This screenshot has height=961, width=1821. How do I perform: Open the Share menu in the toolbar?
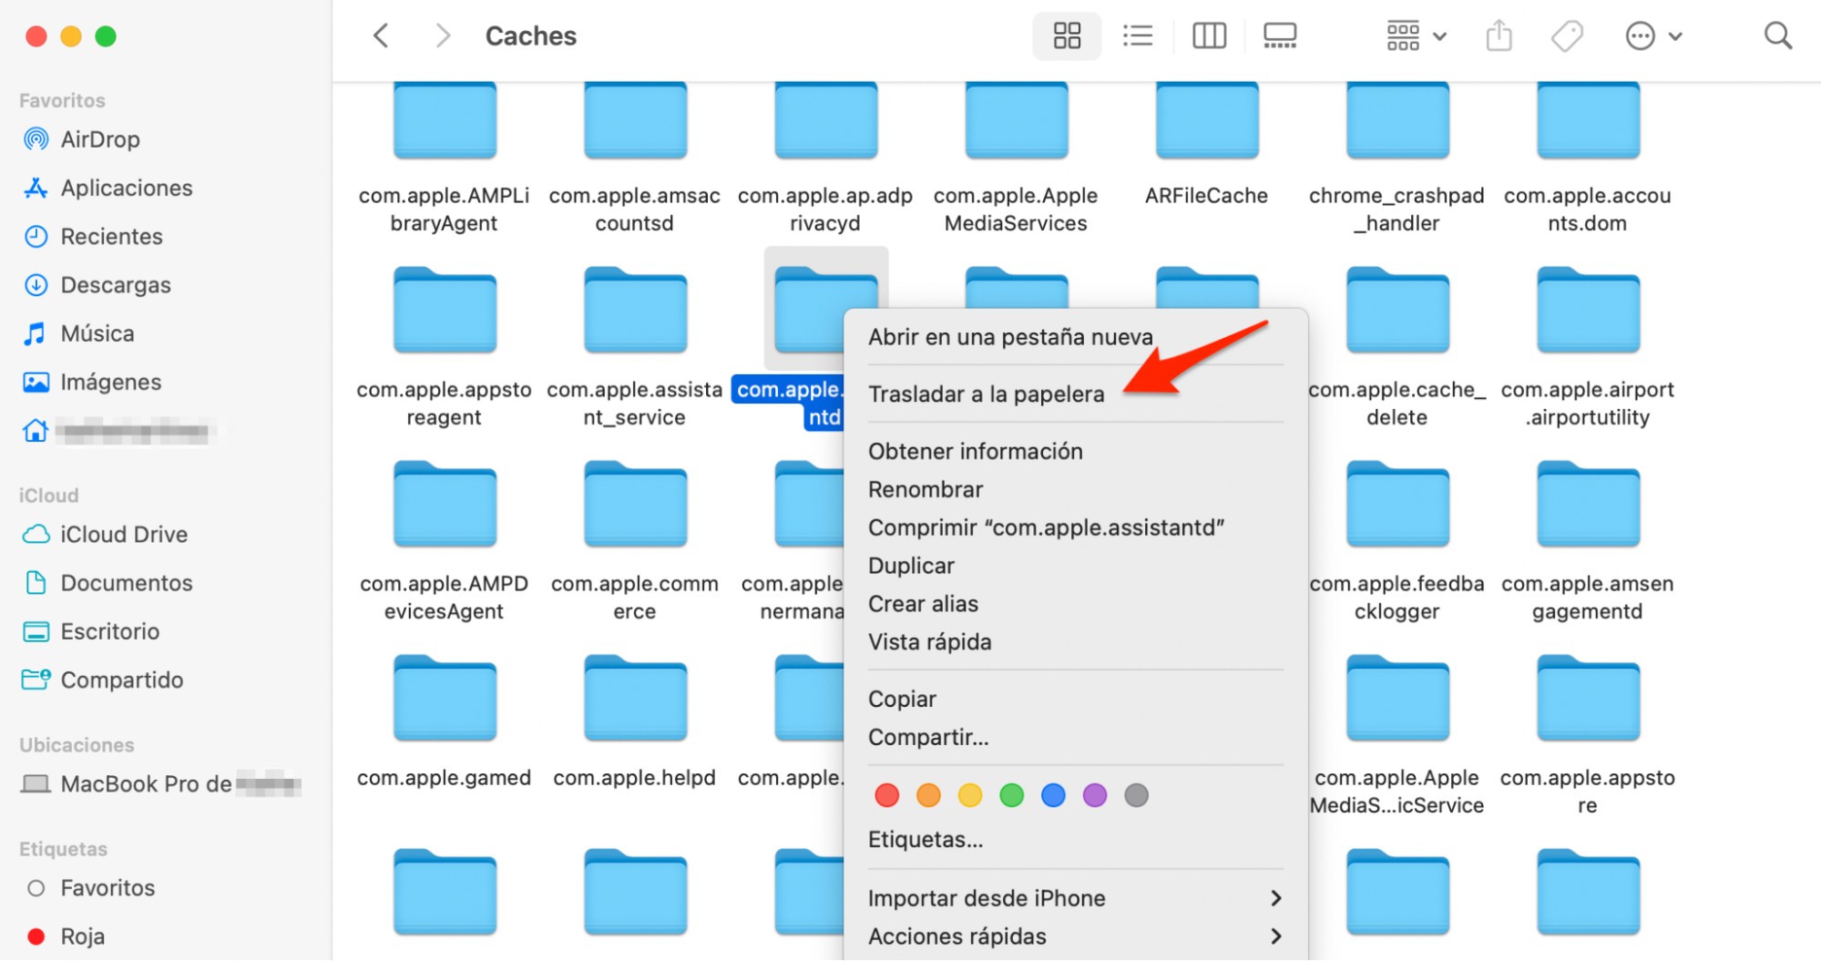click(x=1499, y=36)
